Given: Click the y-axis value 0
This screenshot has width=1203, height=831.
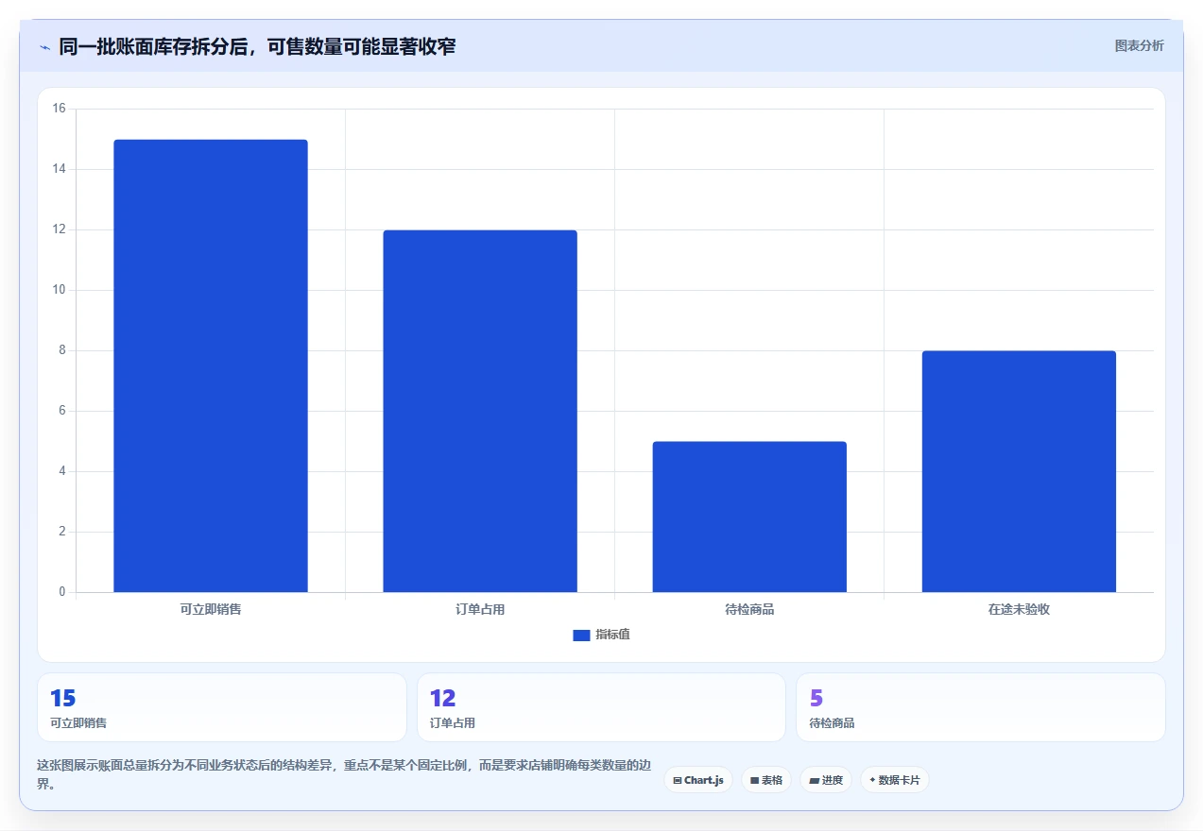Looking at the screenshot, I should point(62,592).
